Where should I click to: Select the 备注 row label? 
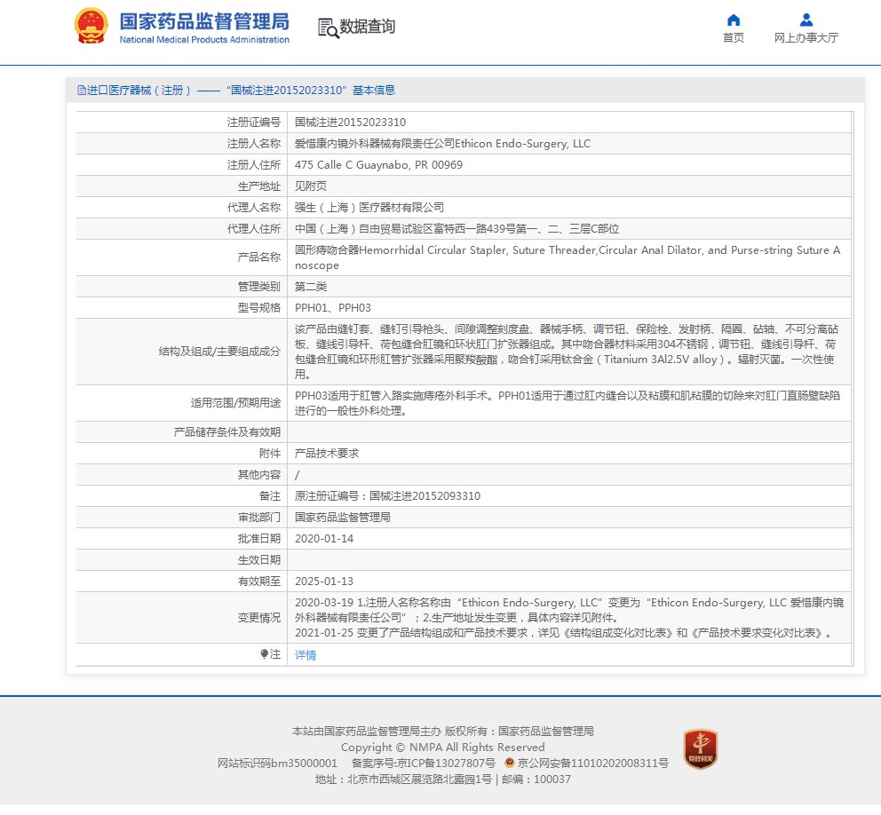click(270, 496)
